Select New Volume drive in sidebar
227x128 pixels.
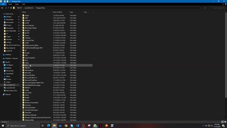tap(11, 91)
